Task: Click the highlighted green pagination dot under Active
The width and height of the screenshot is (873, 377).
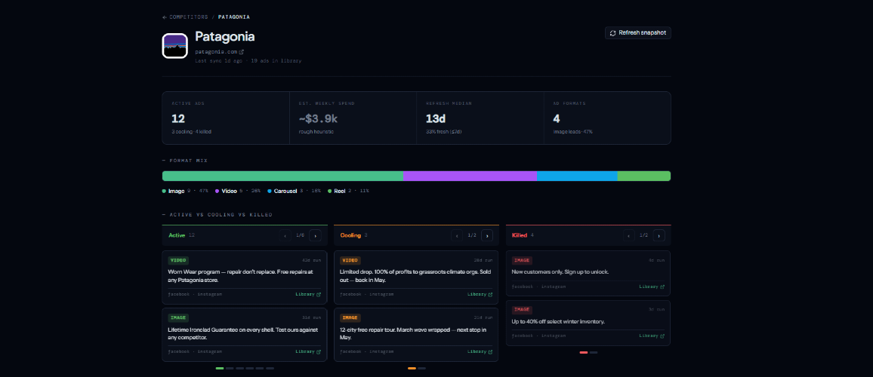Action: coord(219,368)
